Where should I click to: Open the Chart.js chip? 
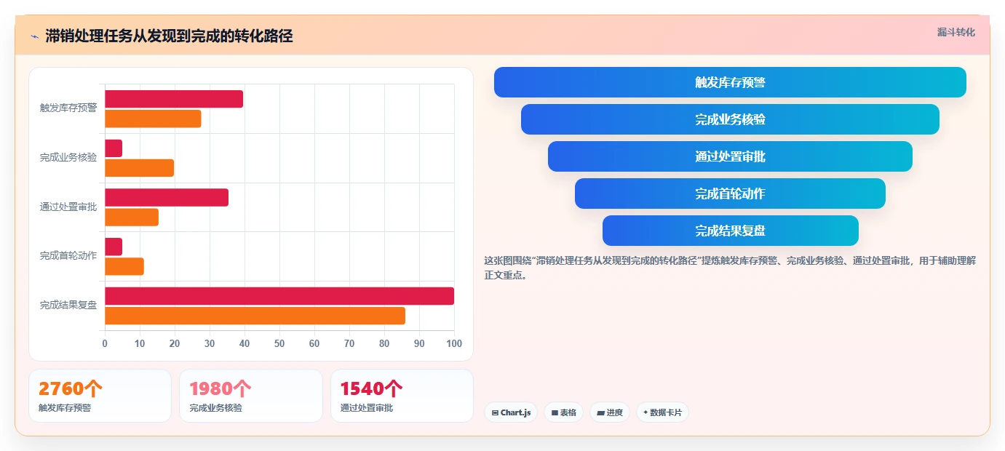(x=511, y=412)
